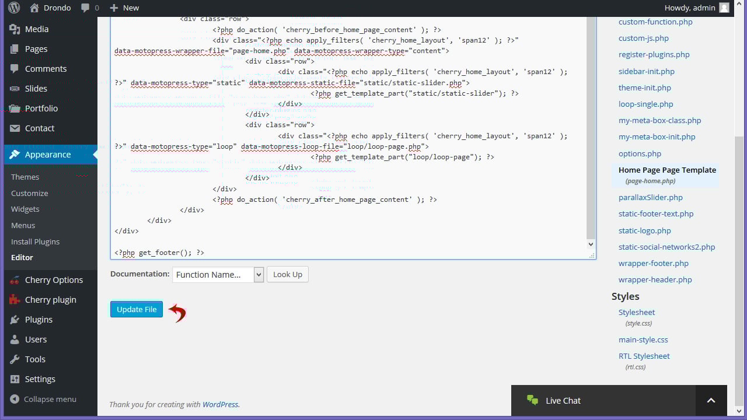Open Customize submenu item
This screenshot has width=747, height=420.
coord(30,193)
